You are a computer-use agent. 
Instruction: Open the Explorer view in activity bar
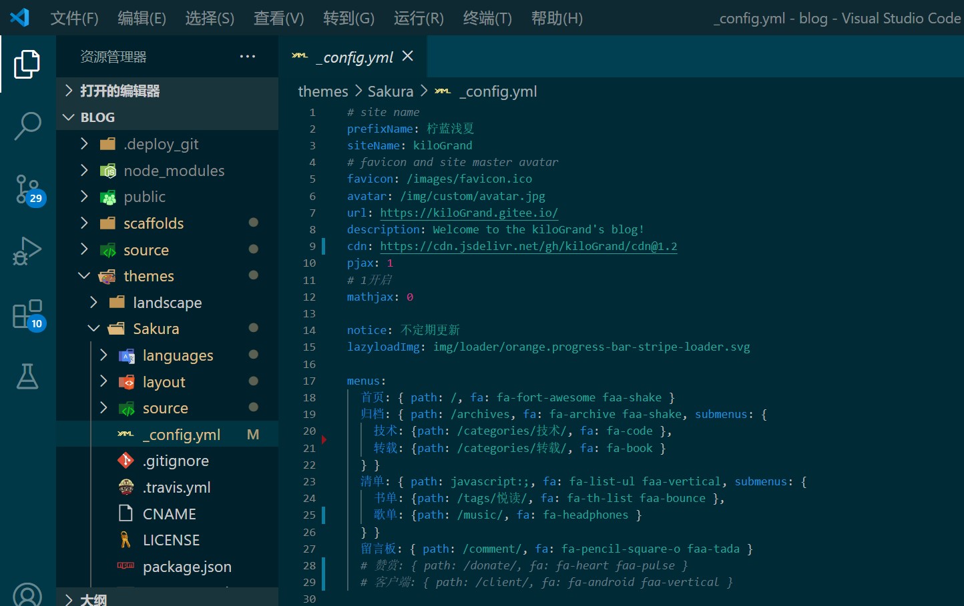(27, 64)
